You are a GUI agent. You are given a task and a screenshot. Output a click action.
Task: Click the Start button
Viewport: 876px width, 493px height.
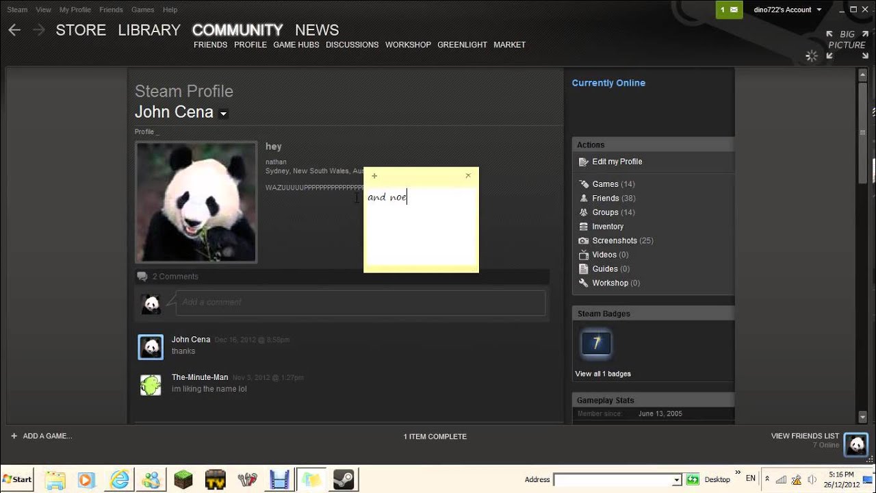pos(17,479)
